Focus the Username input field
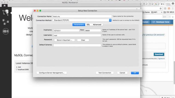This screenshot has width=175, height=98. pyautogui.click(x=77, y=35)
